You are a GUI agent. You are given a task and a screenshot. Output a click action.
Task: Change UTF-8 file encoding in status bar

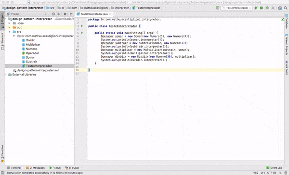[x=272, y=173]
